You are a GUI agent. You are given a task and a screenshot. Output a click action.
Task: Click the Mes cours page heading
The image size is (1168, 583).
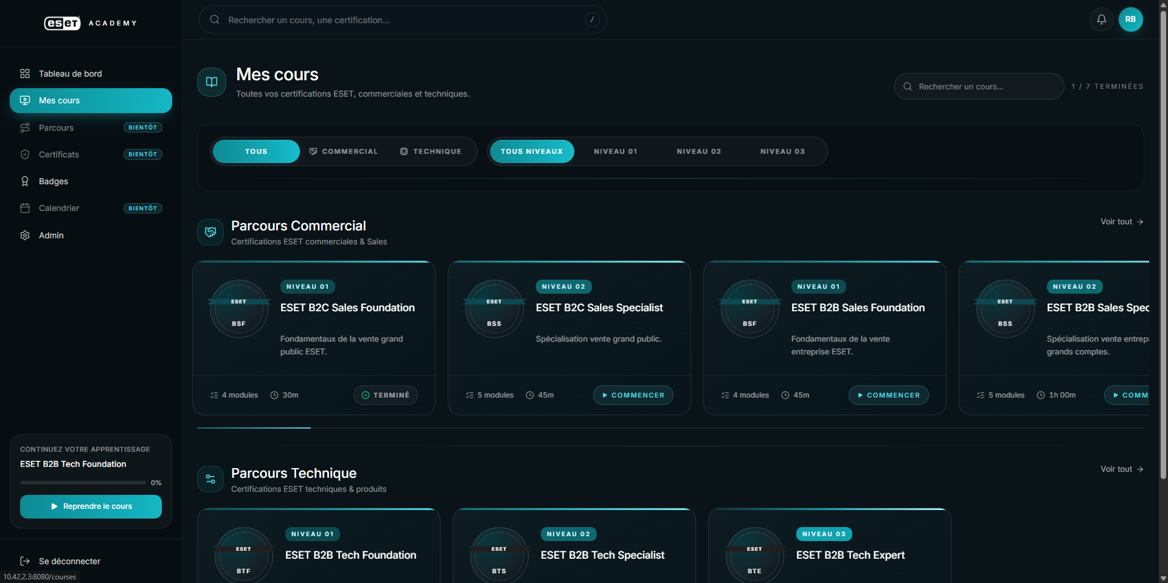pyautogui.click(x=277, y=74)
